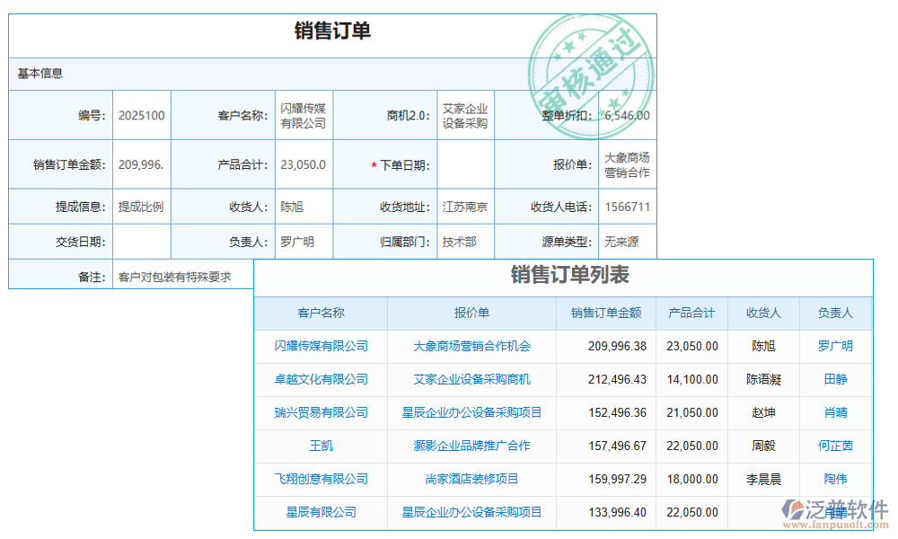The width and height of the screenshot is (898, 539).
Task: Open customer 卓越文化有限公司
Action: [x=321, y=379]
